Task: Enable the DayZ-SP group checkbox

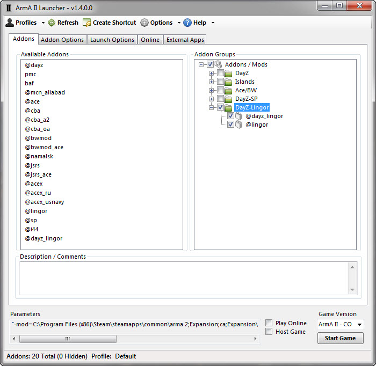Action: (220, 99)
